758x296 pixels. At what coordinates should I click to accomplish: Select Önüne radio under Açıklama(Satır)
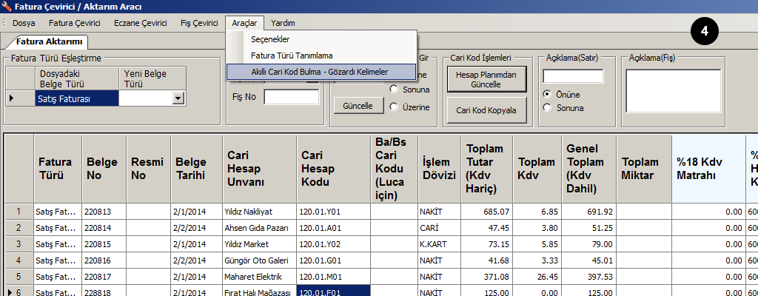click(547, 94)
